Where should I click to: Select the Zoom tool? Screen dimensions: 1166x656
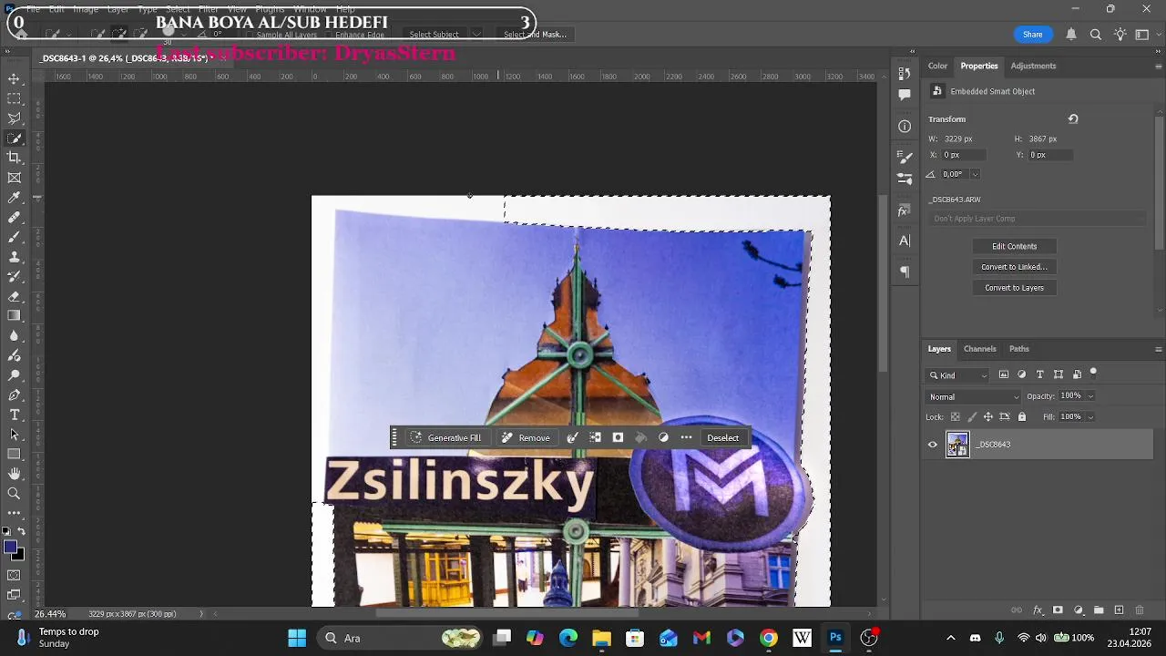coord(14,494)
